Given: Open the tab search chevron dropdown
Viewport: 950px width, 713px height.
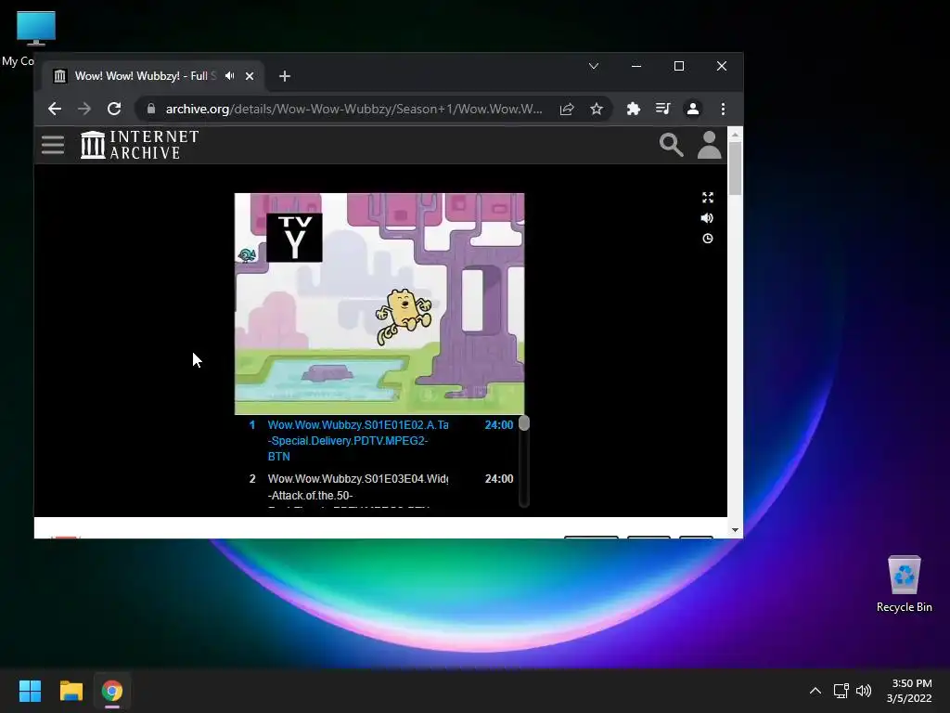Looking at the screenshot, I should (x=594, y=66).
